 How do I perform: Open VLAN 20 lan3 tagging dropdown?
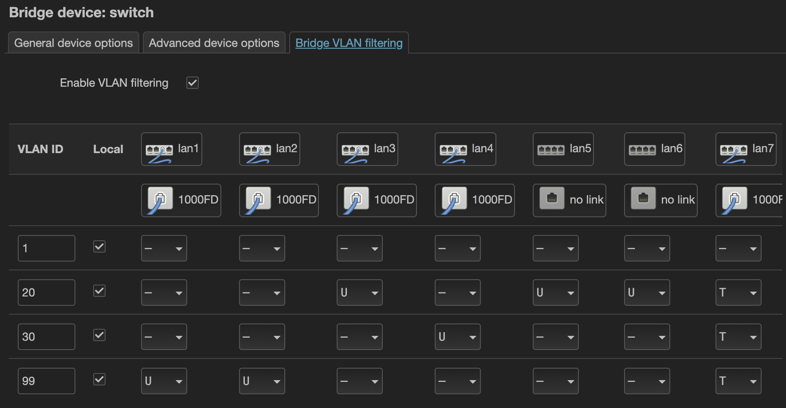coord(359,293)
